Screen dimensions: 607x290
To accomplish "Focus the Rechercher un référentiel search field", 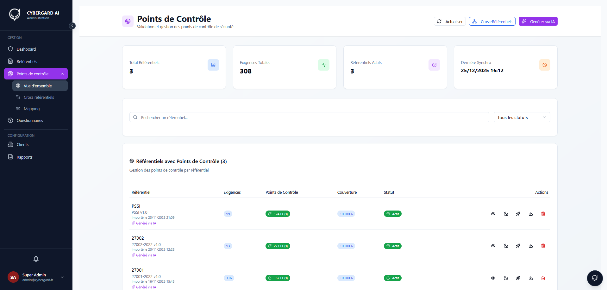I will coord(309,117).
